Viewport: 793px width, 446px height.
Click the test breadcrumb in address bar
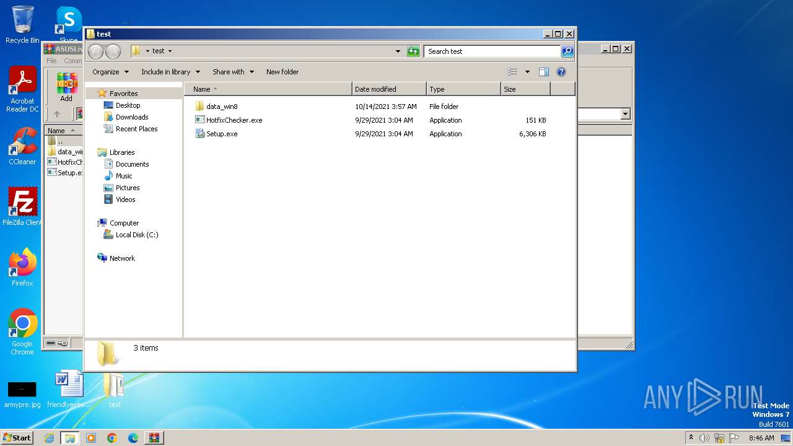159,51
